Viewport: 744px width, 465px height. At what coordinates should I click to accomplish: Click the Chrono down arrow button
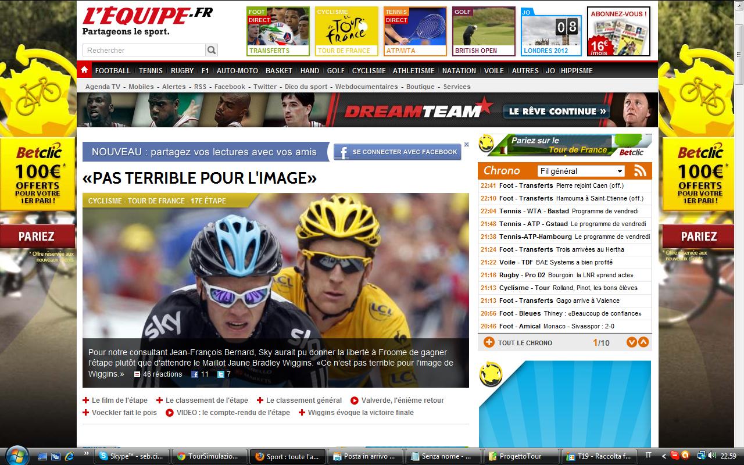[x=632, y=342]
